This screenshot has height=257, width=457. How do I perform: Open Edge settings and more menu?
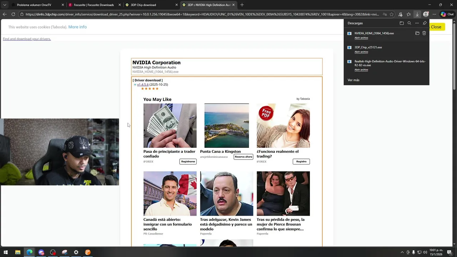pyautogui.click(x=434, y=14)
